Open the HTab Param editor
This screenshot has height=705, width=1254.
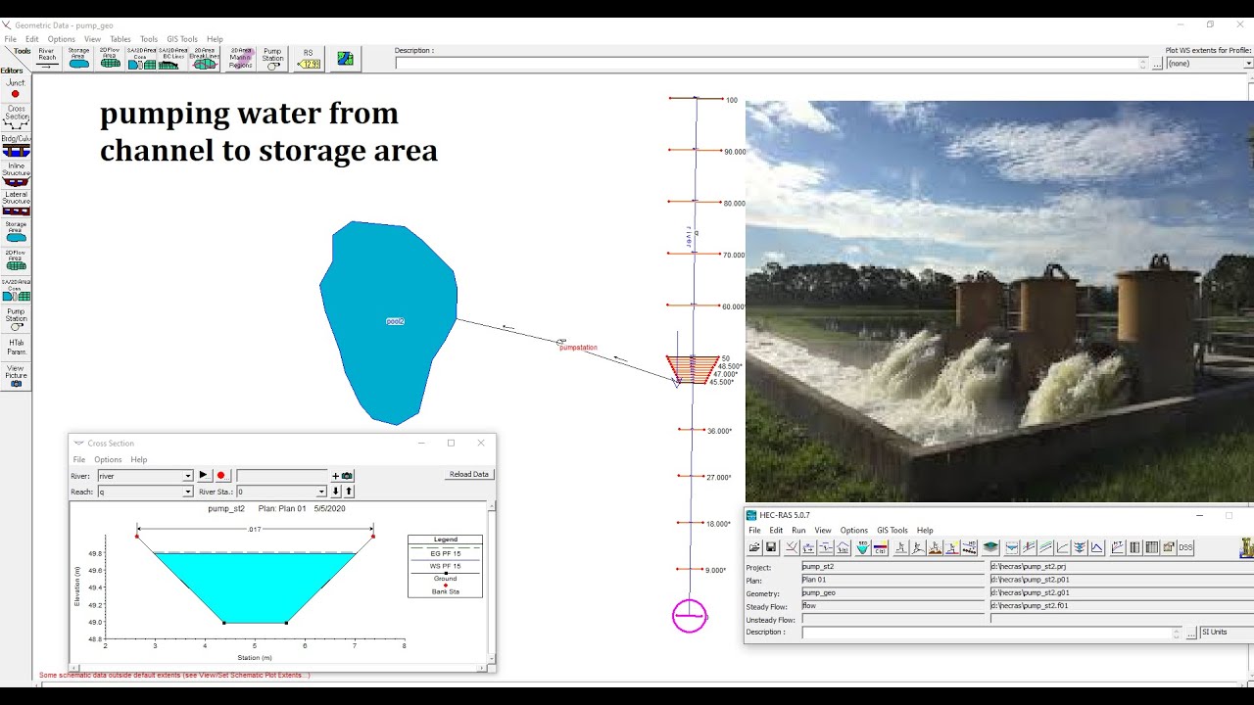[x=16, y=348]
